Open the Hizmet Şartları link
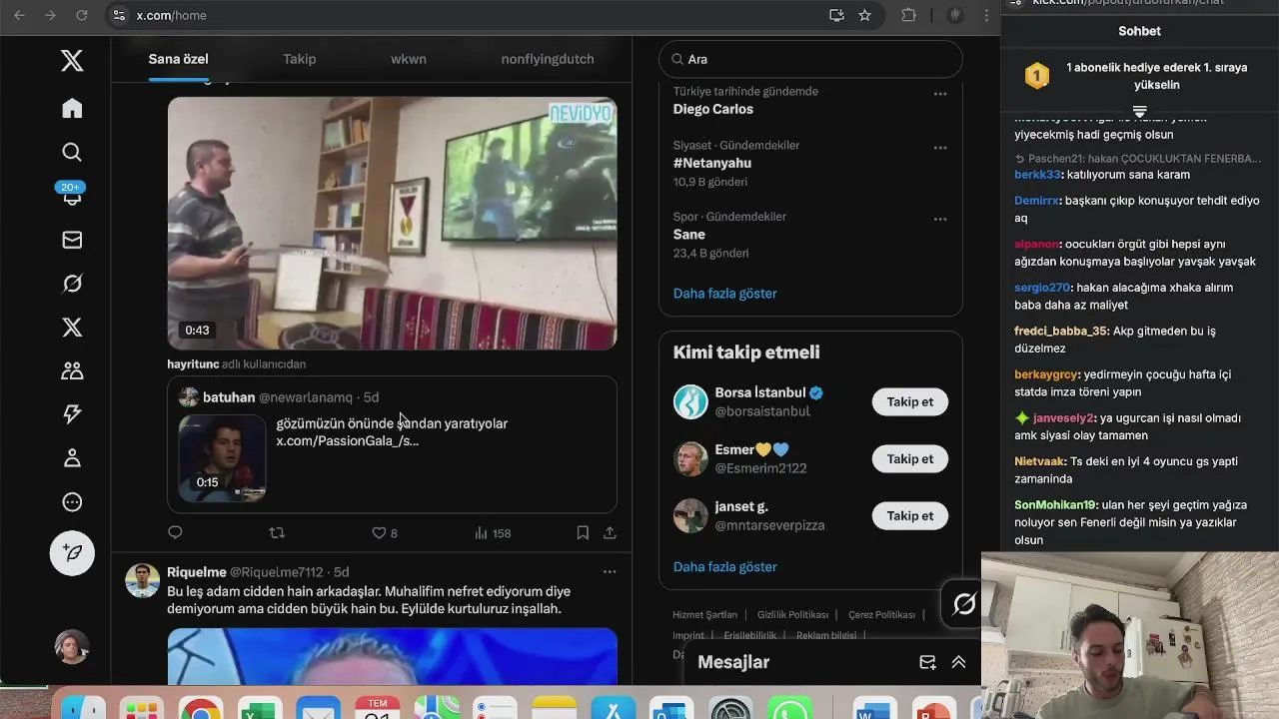The height and width of the screenshot is (719, 1279). click(705, 615)
